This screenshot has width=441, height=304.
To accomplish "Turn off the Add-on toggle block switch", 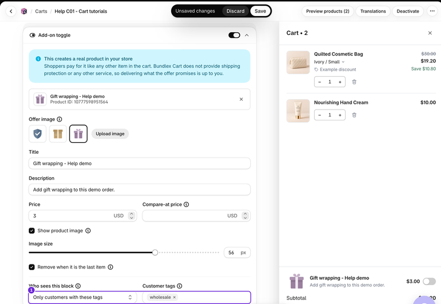I will (x=234, y=35).
